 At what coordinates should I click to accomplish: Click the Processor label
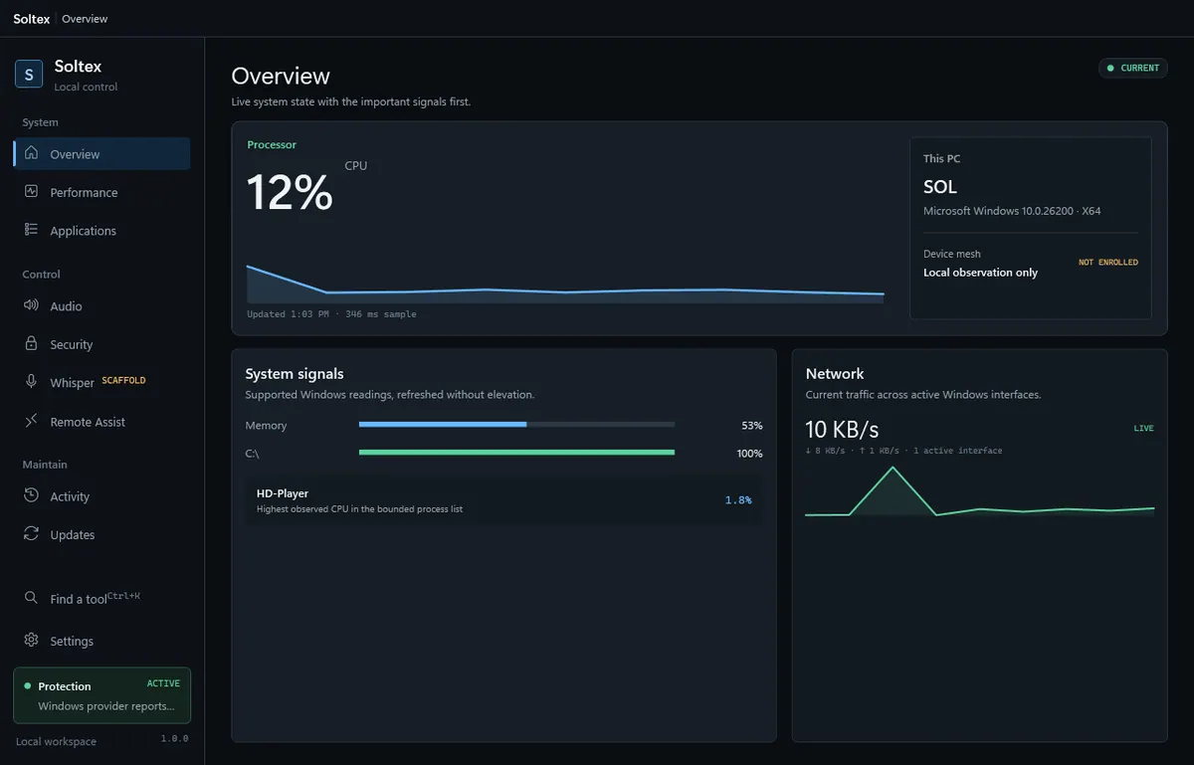[272, 144]
